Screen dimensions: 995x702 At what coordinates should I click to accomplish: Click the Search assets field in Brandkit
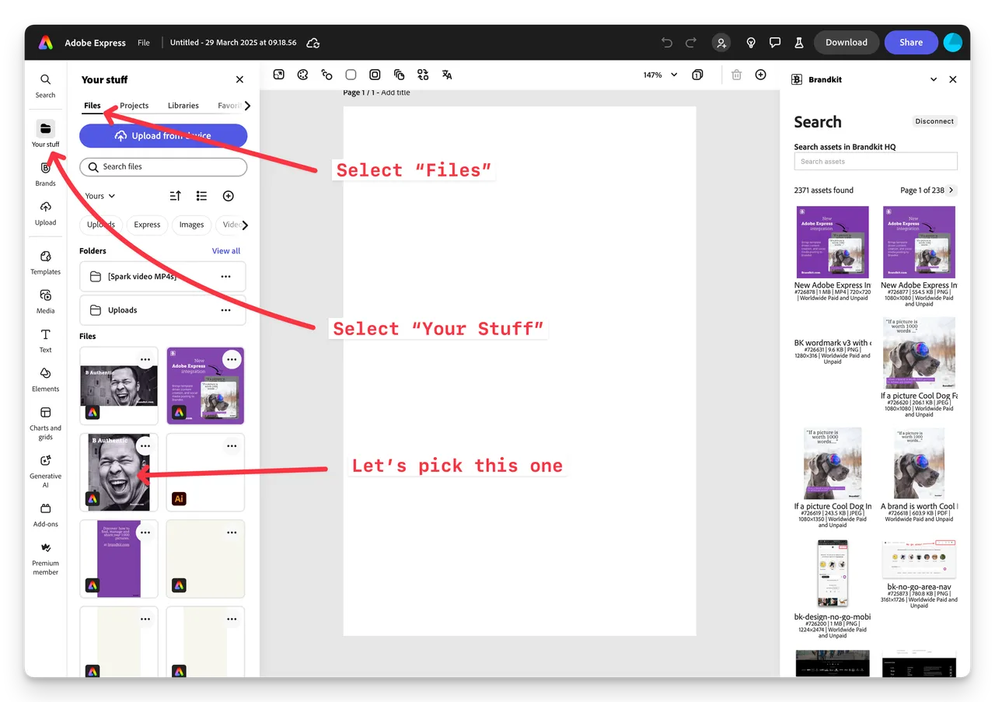tap(875, 162)
